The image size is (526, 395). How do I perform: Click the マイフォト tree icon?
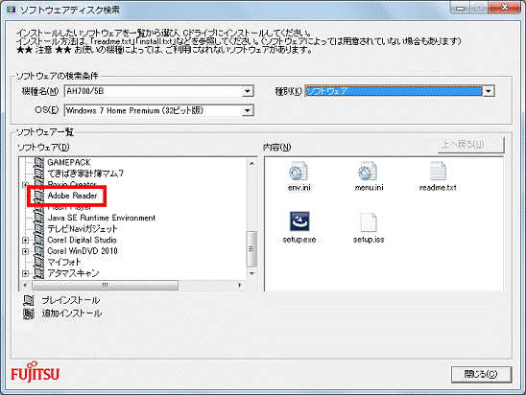[x=39, y=262]
